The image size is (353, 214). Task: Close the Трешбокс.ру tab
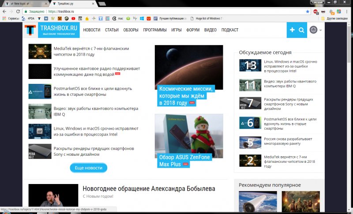[93, 4]
